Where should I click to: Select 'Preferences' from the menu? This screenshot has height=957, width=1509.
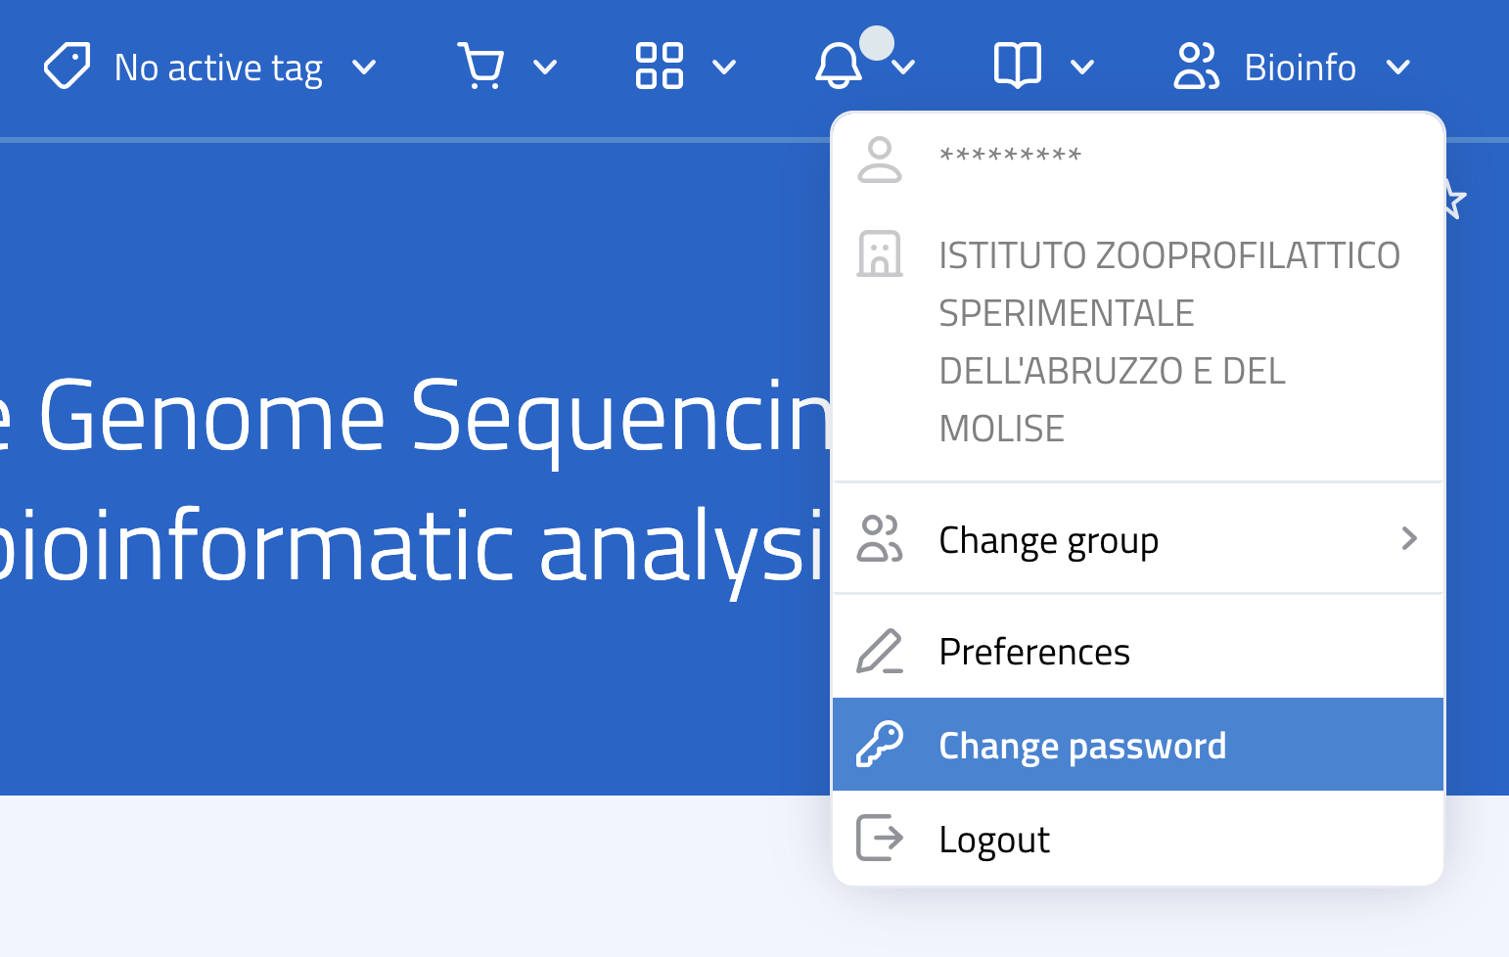pos(1034,651)
